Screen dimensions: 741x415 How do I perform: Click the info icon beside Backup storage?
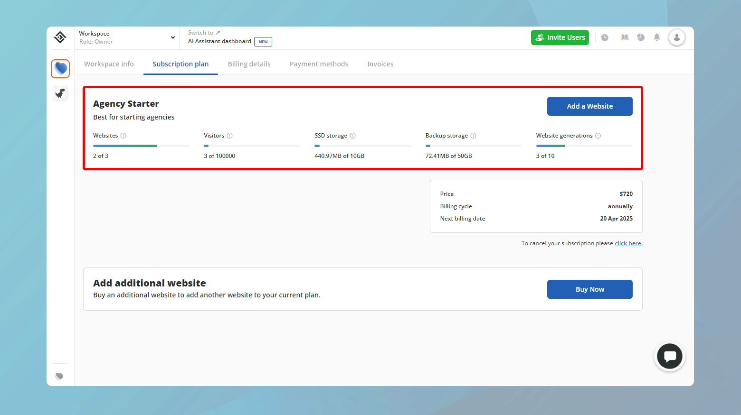pyautogui.click(x=473, y=135)
